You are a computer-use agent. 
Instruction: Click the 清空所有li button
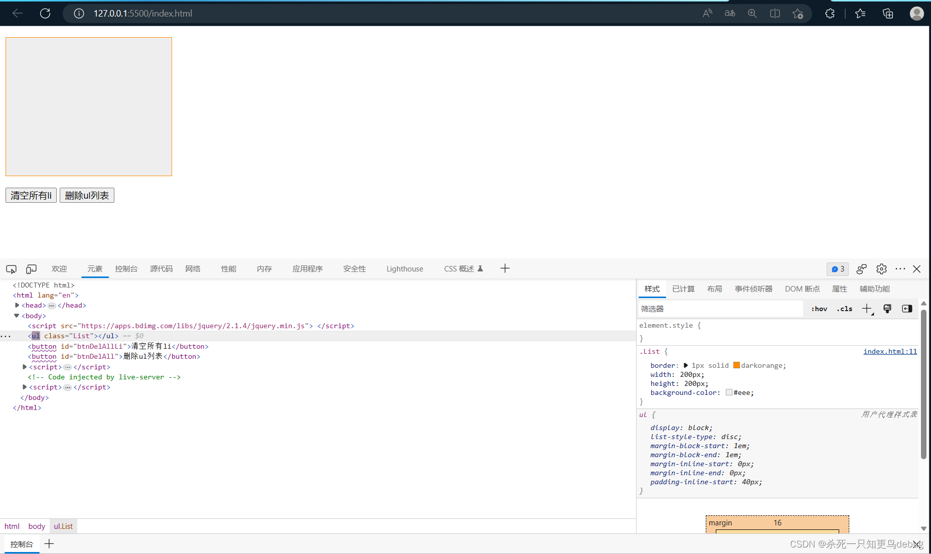pos(31,195)
